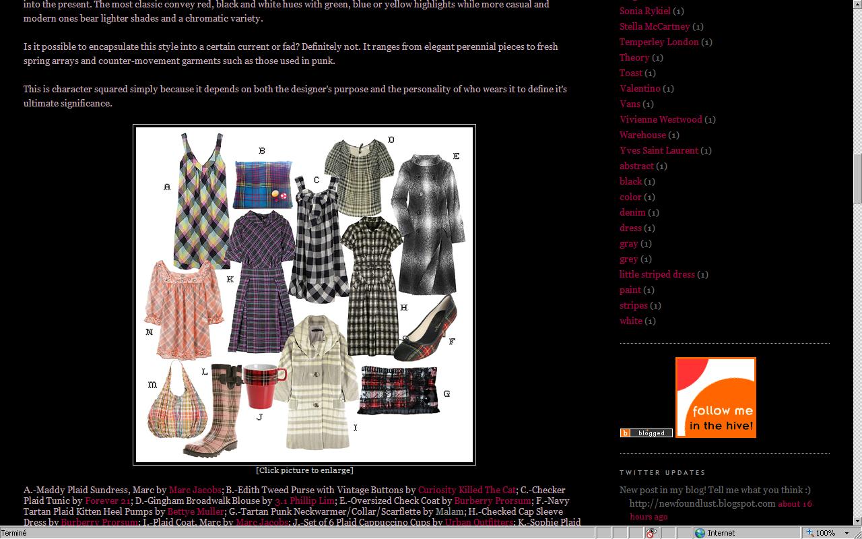Viewport: 862px width, 539px height.
Task: Open the 'little striped dress' label
Action: [657, 274]
